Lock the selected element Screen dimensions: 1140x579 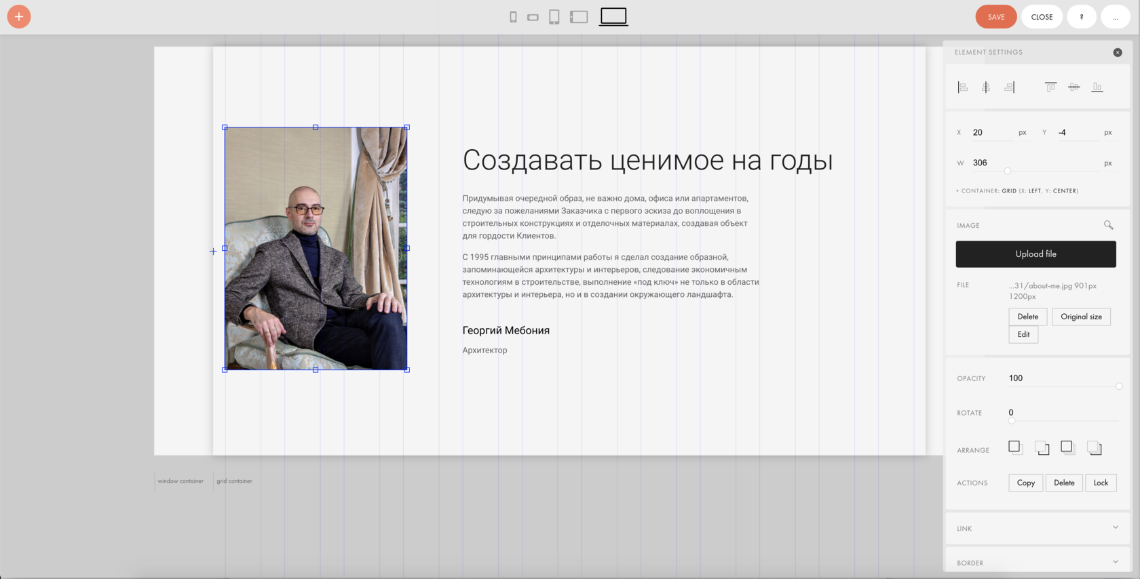coord(1101,483)
